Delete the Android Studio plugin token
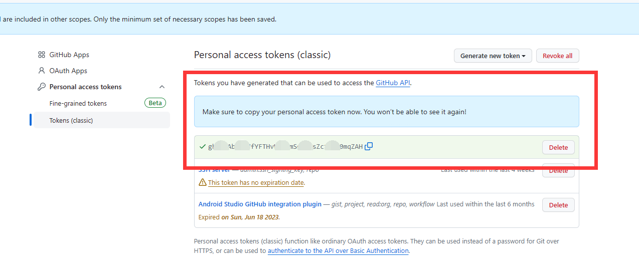Viewport: 639px width, 275px height. [x=558, y=205]
